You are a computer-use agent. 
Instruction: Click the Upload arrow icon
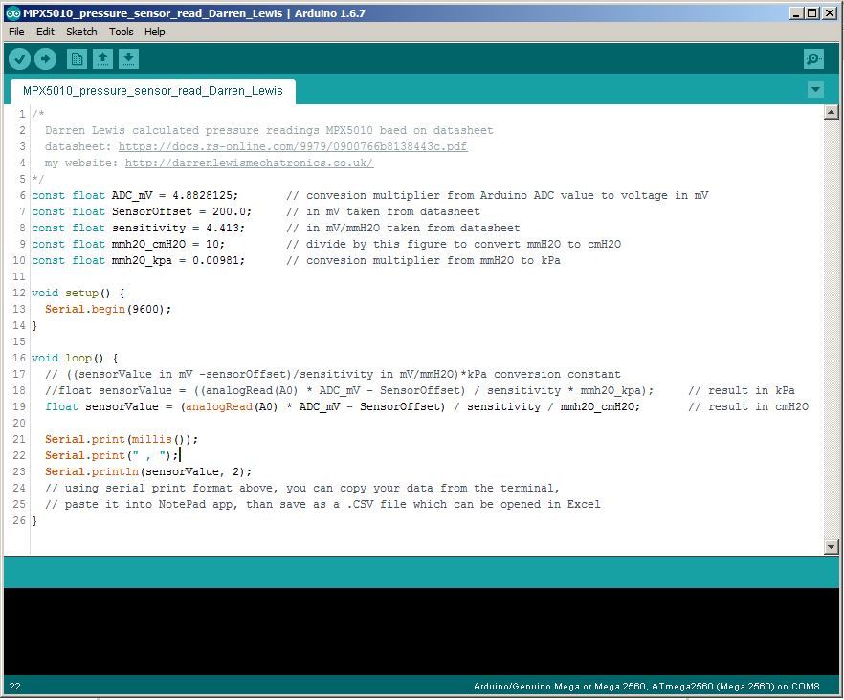click(45, 58)
